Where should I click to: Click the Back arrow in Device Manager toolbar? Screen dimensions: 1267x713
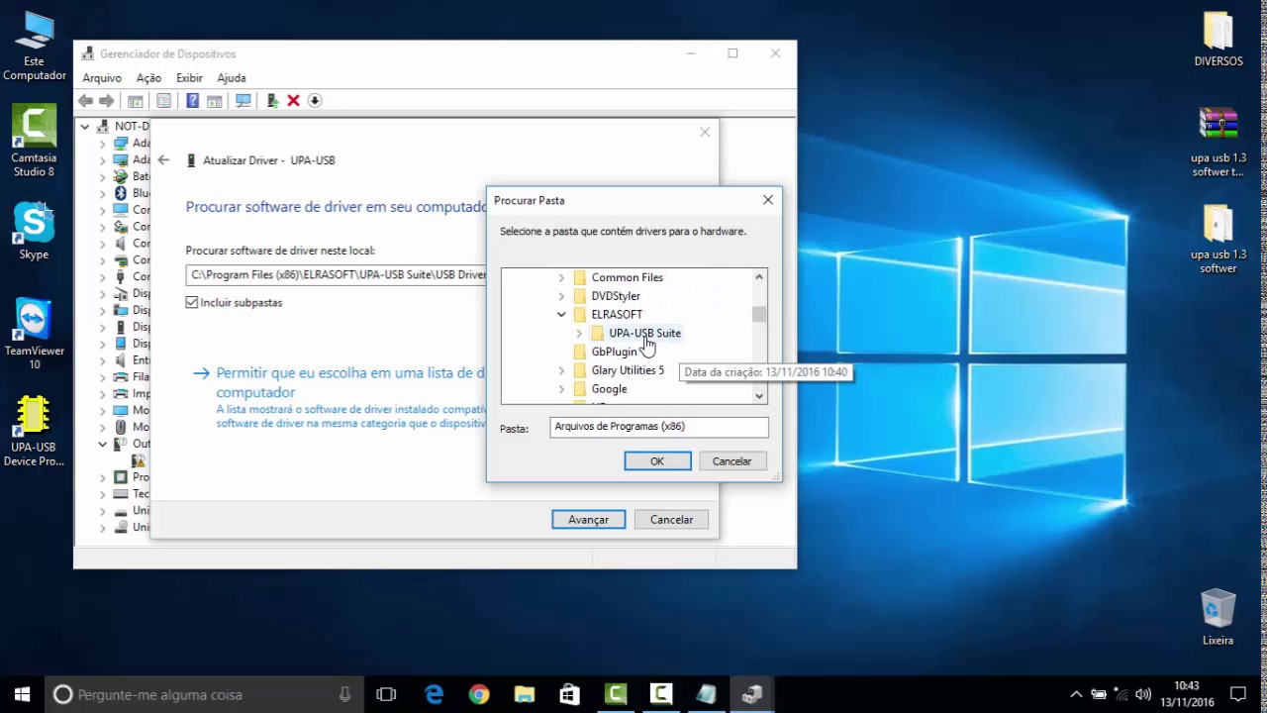[x=86, y=101]
